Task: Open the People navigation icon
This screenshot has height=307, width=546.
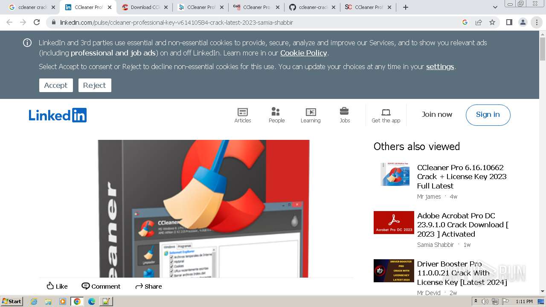Action: point(276,115)
